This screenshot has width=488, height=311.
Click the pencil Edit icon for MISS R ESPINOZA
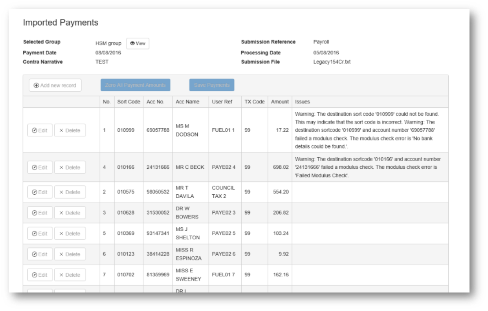[33, 254]
